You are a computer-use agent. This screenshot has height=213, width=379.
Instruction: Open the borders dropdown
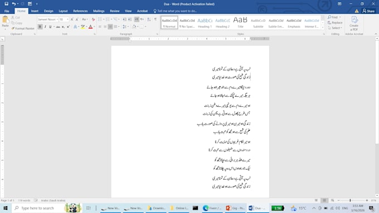145,27
